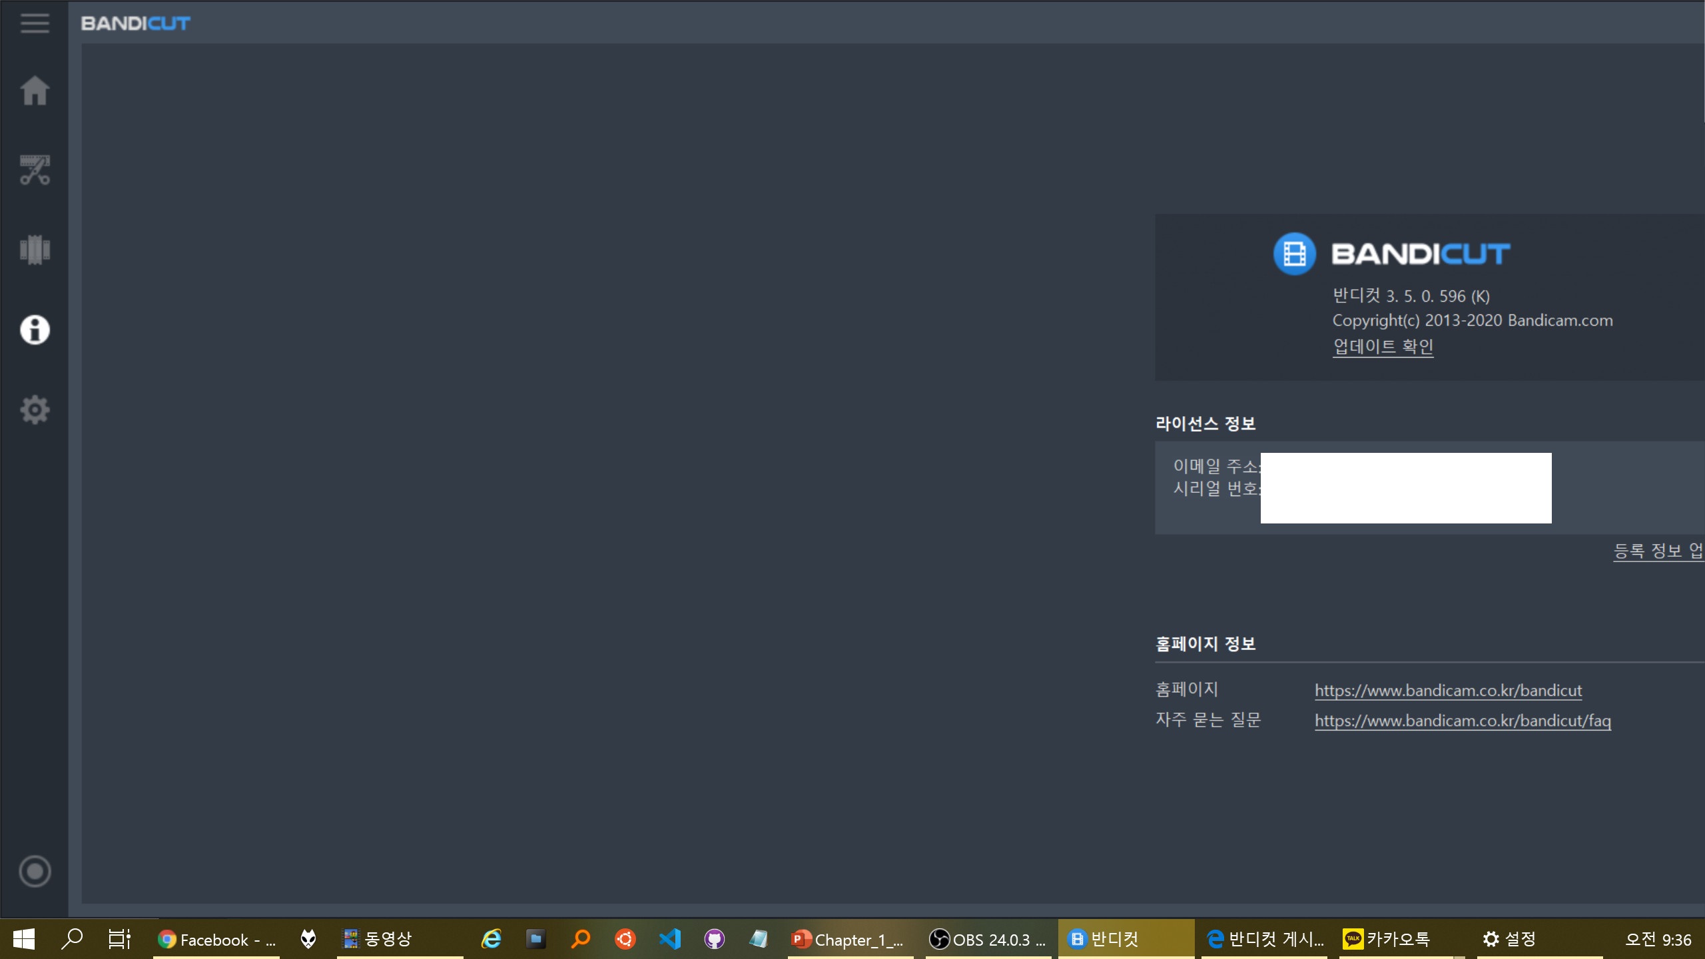Click the 시리얼 번호 label
This screenshot has height=959, width=1705.
click(x=1217, y=488)
